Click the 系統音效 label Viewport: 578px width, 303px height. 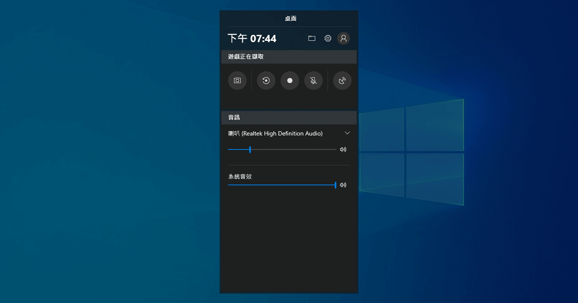[240, 177]
